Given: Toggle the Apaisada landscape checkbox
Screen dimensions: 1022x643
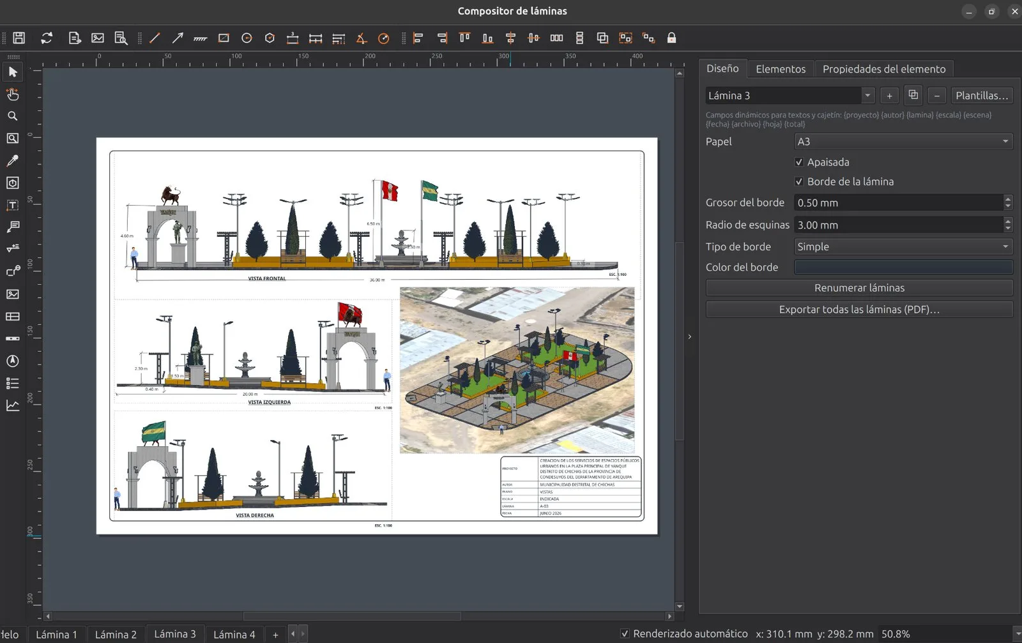Looking at the screenshot, I should click(798, 162).
